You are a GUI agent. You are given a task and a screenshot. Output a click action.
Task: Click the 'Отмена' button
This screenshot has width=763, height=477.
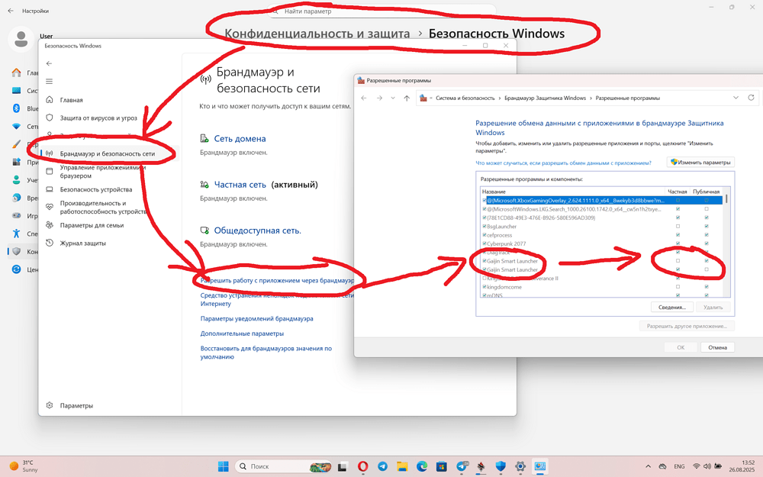tap(717, 347)
